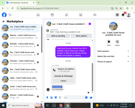The height and width of the screenshot is (108, 135).
Task: Open Rachelle conversation in the chat list
Action: (x=20, y=45)
